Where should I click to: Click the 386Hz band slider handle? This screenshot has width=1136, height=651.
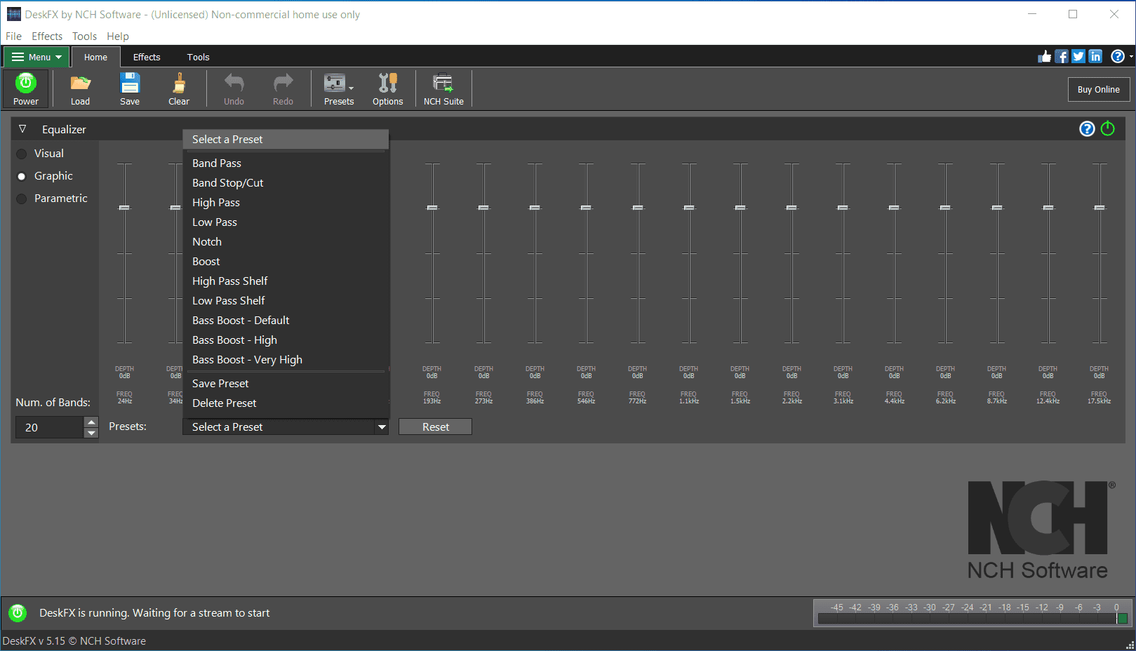pyautogui.click(x=535, y=208)
